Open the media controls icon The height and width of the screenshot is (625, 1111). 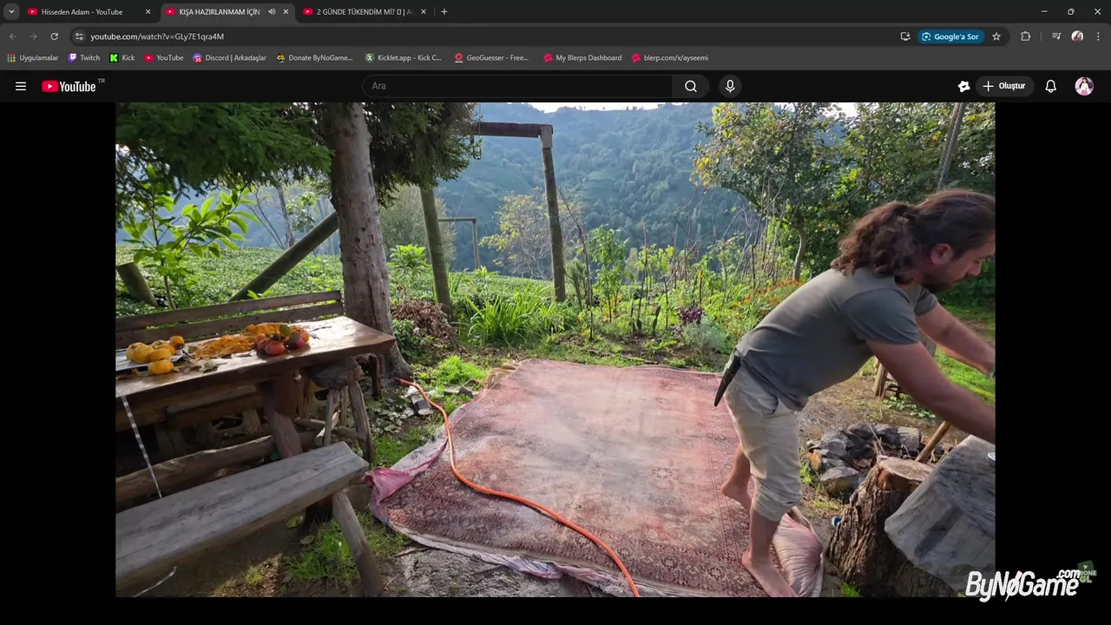[1056, 36]
